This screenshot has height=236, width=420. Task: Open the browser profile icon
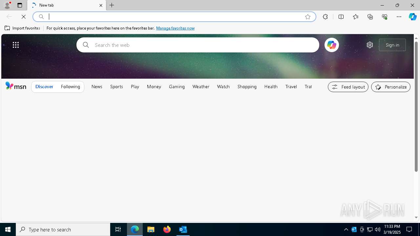coord(7,5)
